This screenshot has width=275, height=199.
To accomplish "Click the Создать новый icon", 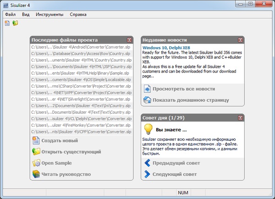I will pos(36,140).
